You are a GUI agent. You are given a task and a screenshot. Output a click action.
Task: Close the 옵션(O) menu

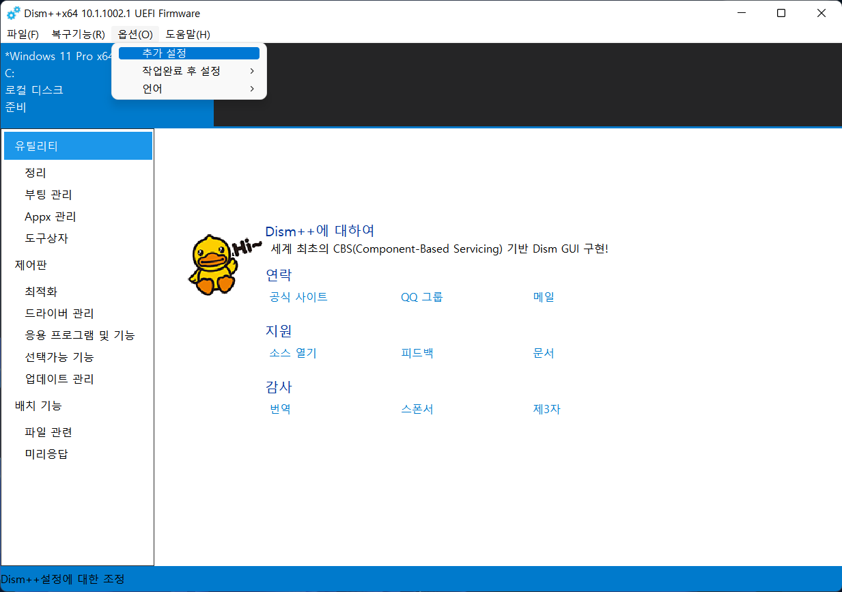pos(135,34)
